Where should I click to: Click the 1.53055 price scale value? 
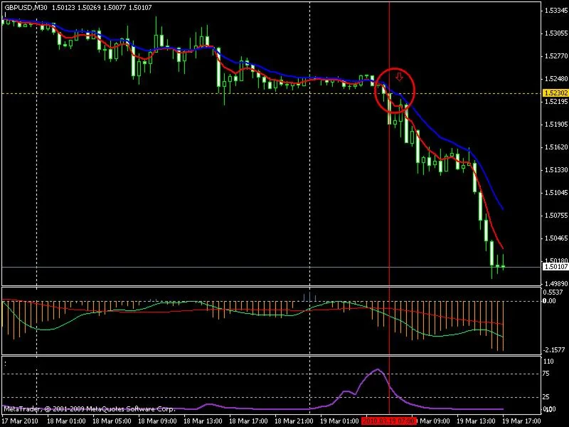click(556, 33)
